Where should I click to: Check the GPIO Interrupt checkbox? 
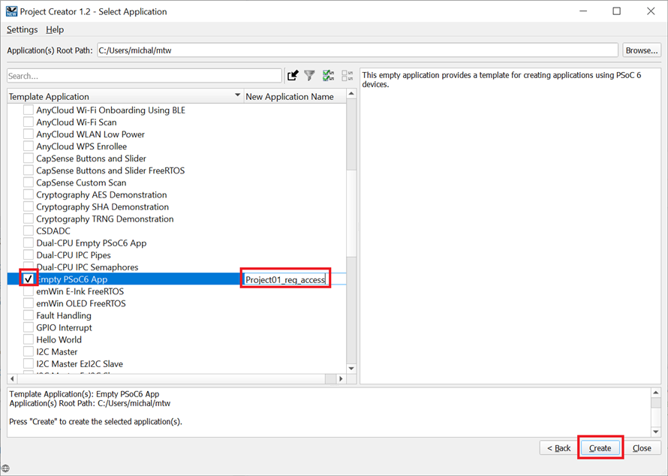tap(28, 327)
